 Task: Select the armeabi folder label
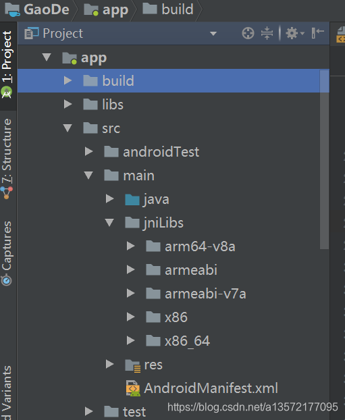tap(190, 270)
